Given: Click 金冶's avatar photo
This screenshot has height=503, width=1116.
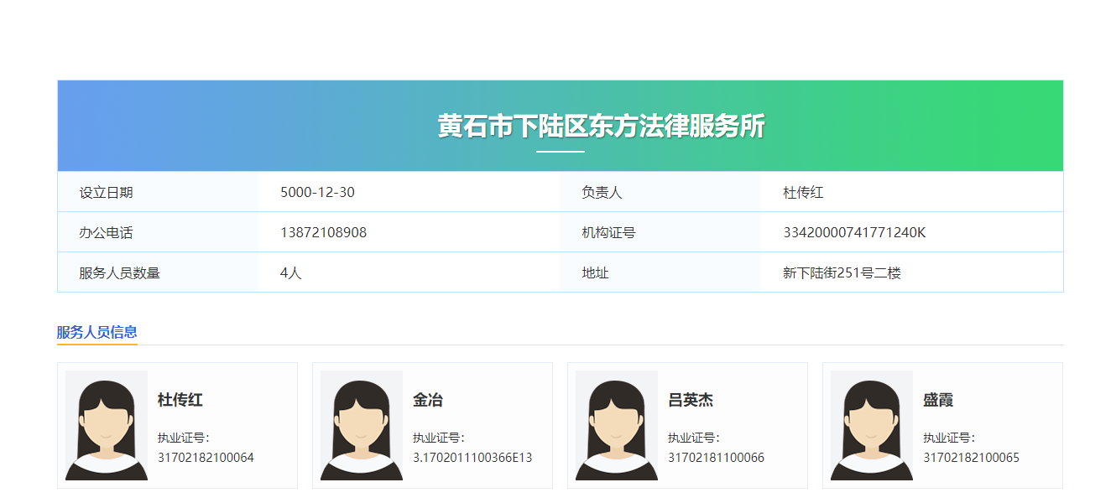Looking at the screenshot, I should (x=362, y=425).
